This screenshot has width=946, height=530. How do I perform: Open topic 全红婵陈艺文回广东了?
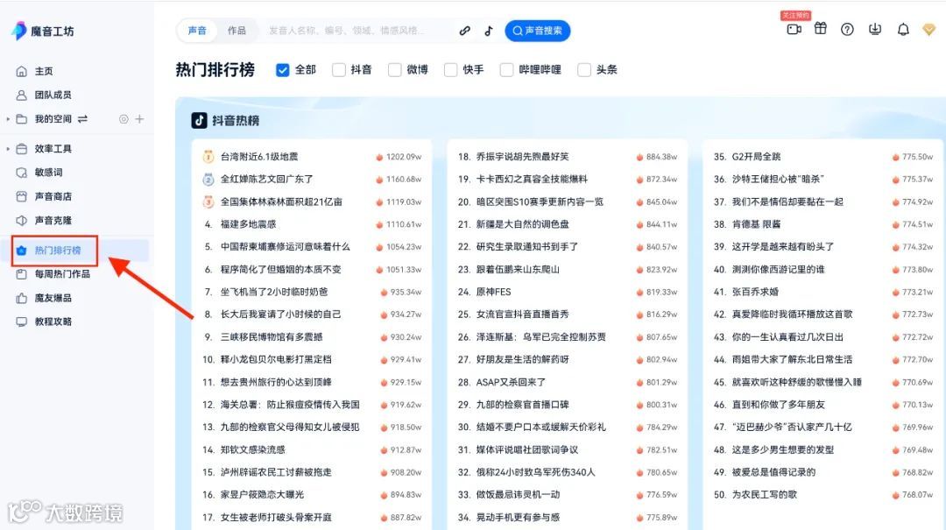266,180
